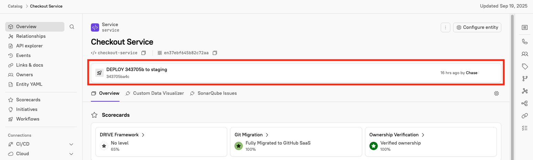533x160 pixels.
Task: Click the DRIVE Framework No level badge
Action: pyautogui.click(x=104, y=146)
